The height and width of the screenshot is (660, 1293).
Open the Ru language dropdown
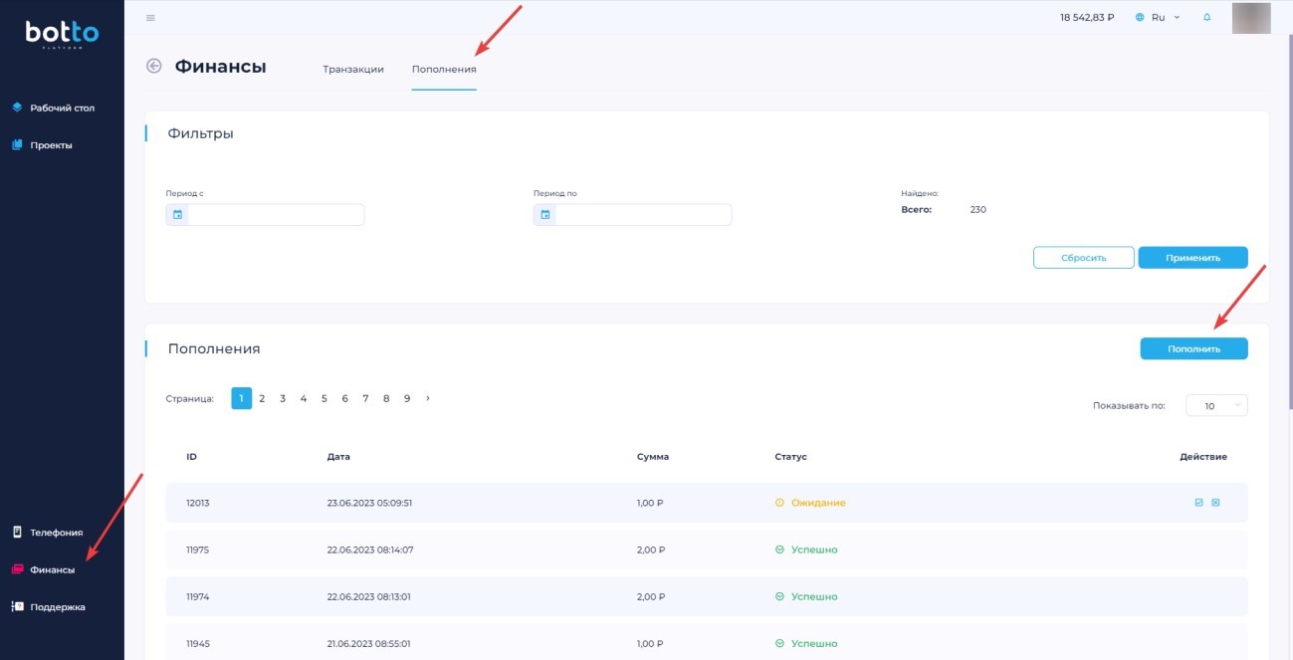(1158, 18)
